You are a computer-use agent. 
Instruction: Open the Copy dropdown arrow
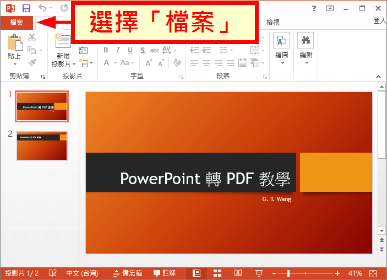[x=41, y=50]
